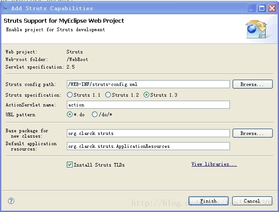The height and width of the screenshot is (212, 279).
Task: Click the title bar arrow icon
Action: (6, 8)
